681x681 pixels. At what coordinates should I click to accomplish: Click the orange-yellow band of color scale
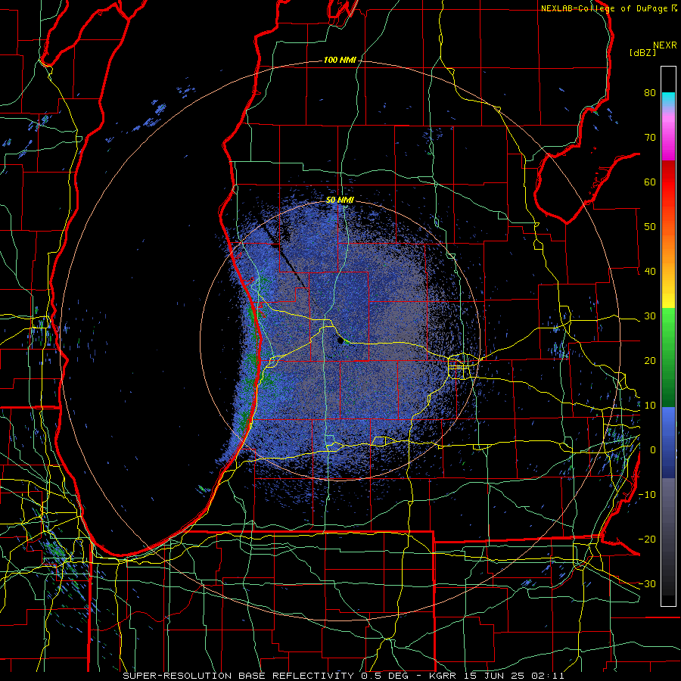(668, 269)
